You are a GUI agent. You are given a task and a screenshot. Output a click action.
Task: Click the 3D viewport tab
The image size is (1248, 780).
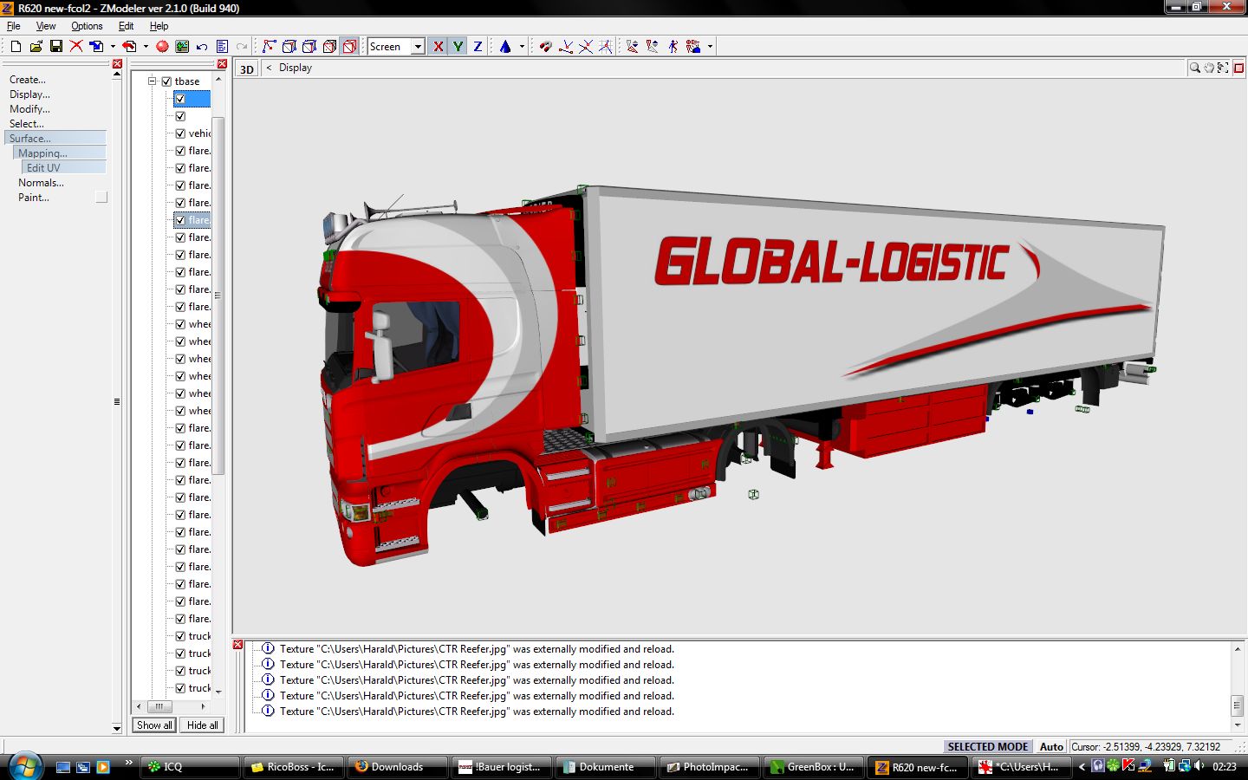click(x=247, y=69)
